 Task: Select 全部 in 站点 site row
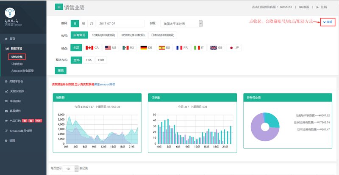click(x=76, y=48)
